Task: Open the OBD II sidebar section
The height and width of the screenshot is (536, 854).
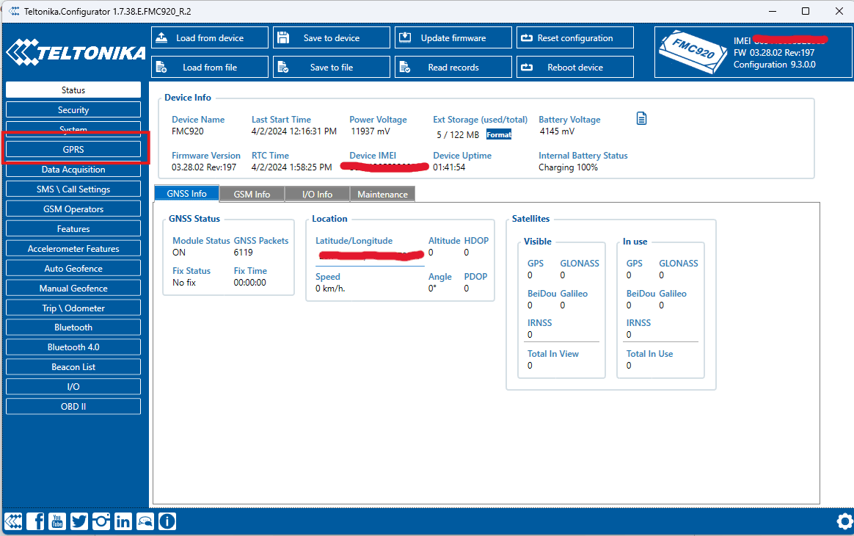Action: click(73, 407)
